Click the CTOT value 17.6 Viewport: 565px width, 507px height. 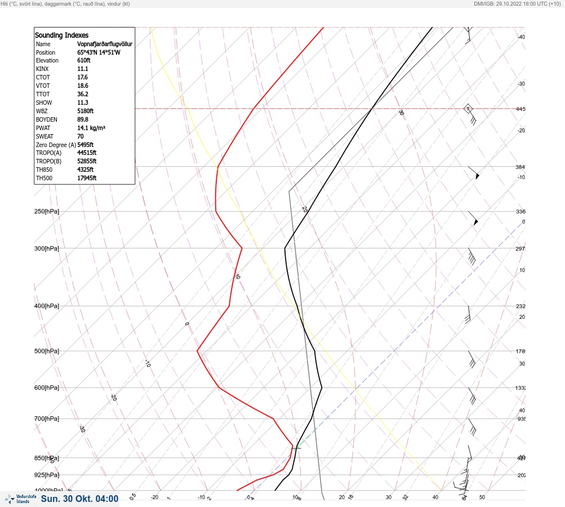pyautogui.click(x=82, y=77)
